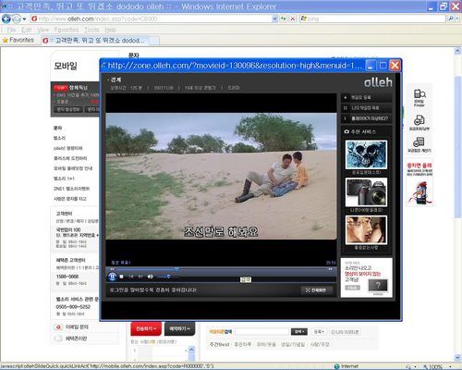Image resolution: width=462 pixels, height=370 pixels.
Task: Open the camera recommendation thumbnail
Action: [366, 192]
